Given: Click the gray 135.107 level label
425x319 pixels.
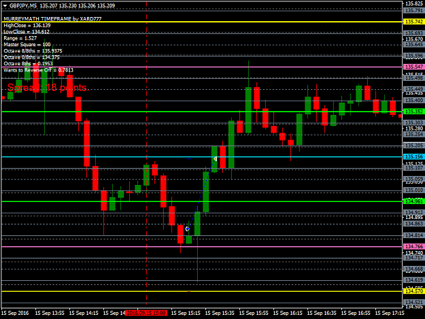Looking at the screenshot, I should point(414,168).
